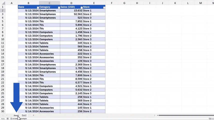214x120 pixels.
Task: Select cell containing 92,563 sales value
Action: tap(71, 14)
